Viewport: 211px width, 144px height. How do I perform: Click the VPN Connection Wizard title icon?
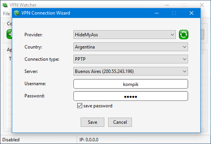point(17,13)
